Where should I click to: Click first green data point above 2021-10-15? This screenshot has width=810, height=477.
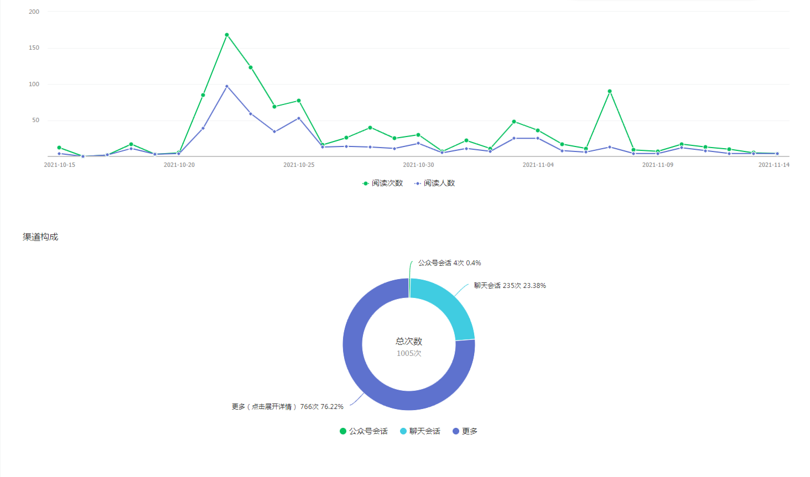point(59,148)
